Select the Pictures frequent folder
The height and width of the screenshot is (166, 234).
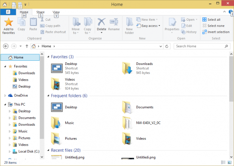64,138
